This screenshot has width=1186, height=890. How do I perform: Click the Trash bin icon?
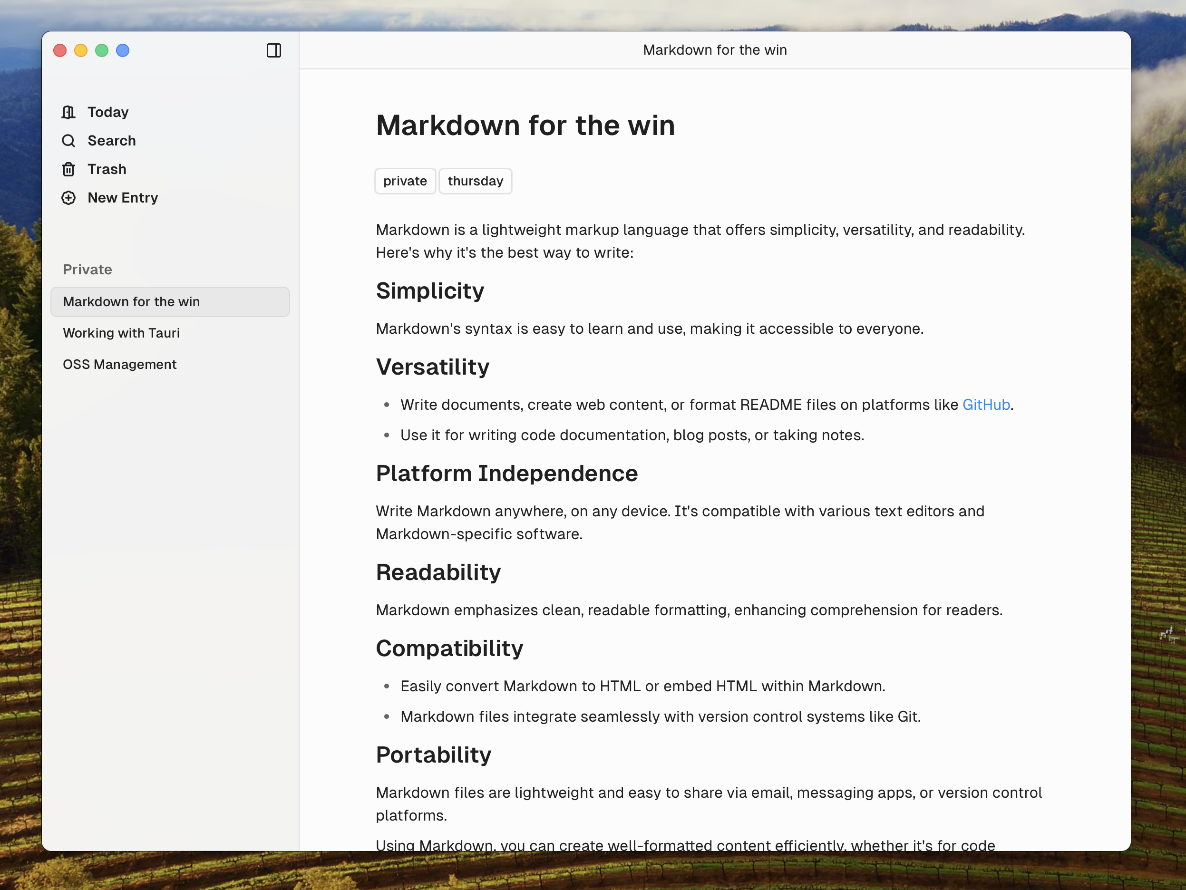tap(68, 169)
